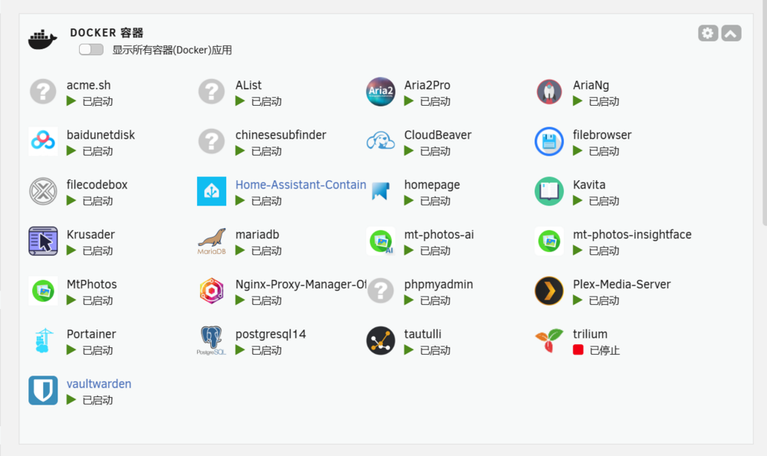Image resolution: width=767 pixels, height=456 pixels.
Task: Click the MariaDB seal icon
Action: pyautogui.click(x=212, y=241)
